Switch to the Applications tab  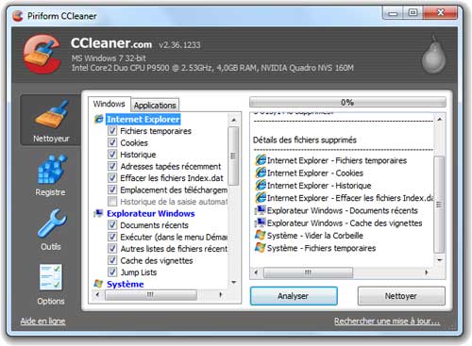(x=155, y=105)
